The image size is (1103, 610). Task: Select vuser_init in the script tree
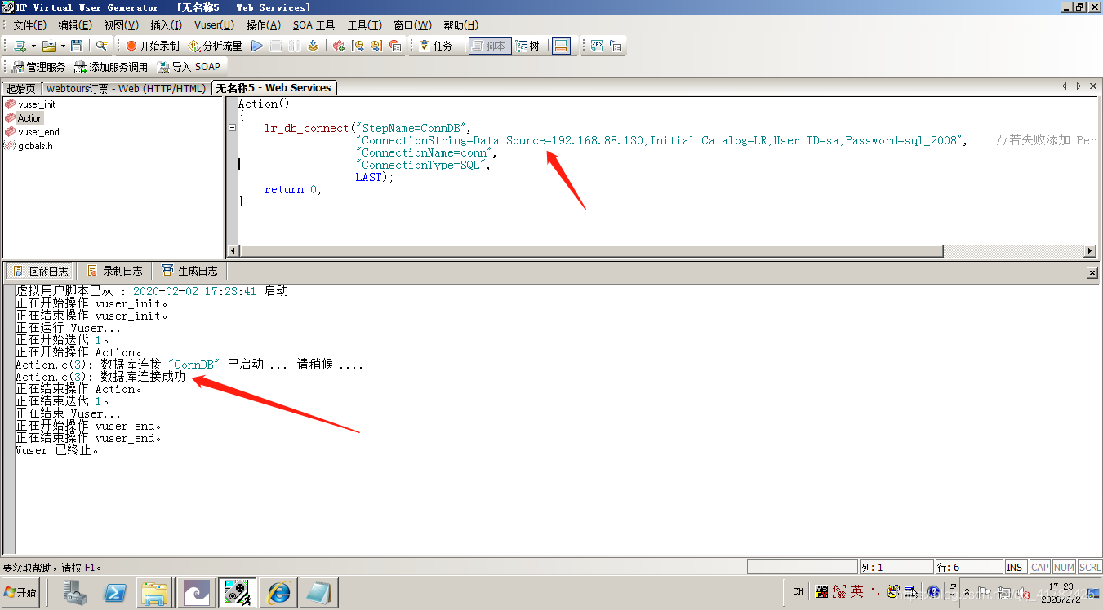pyautogui.click(x=37, y=104)
